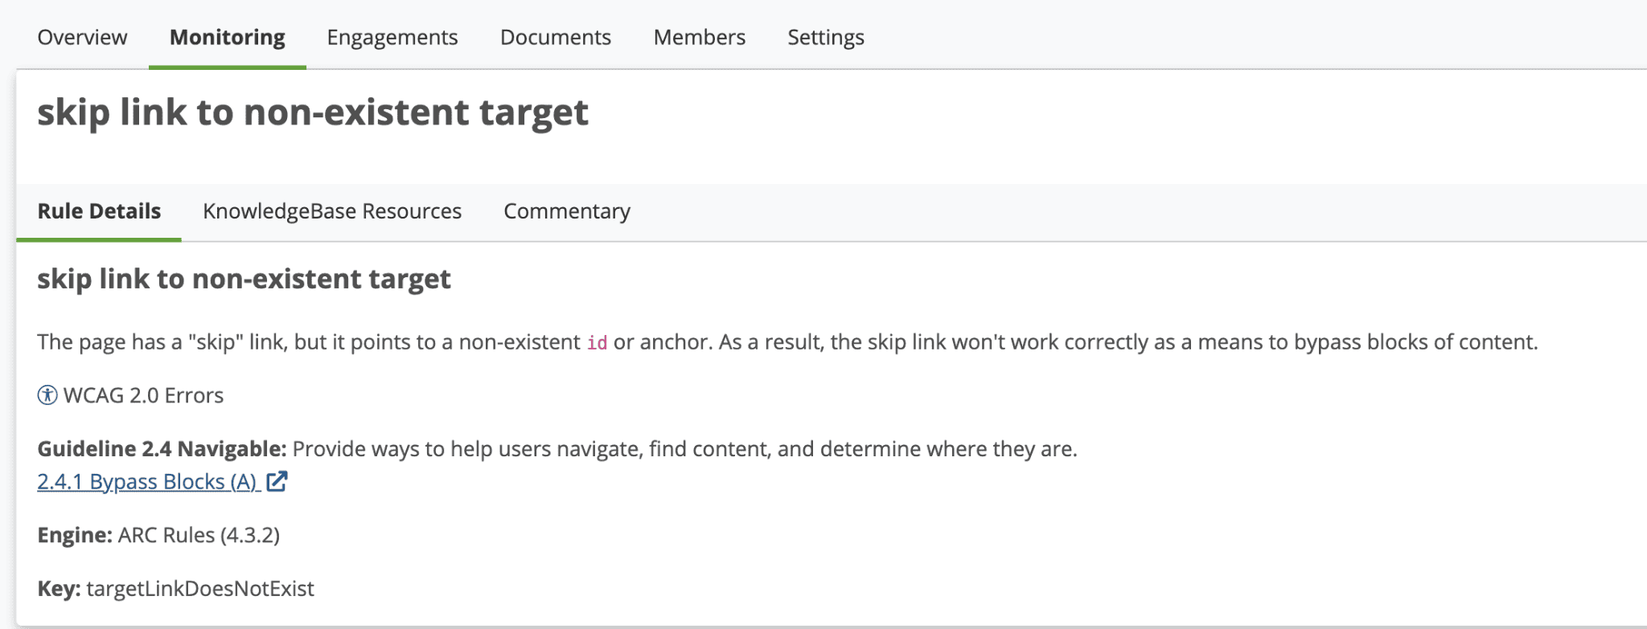Click the smaller rule heading under Rule Details

click(244, 279)
